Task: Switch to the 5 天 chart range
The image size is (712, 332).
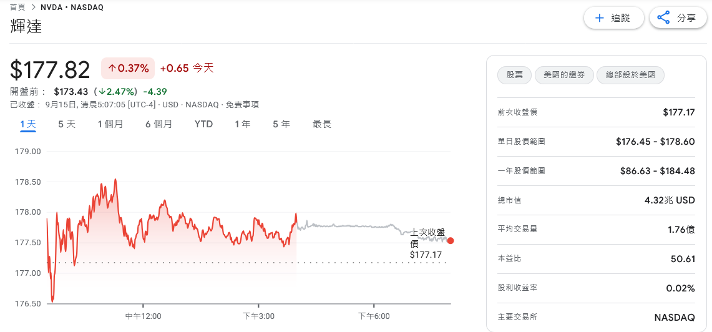Action: coord(67,124)
